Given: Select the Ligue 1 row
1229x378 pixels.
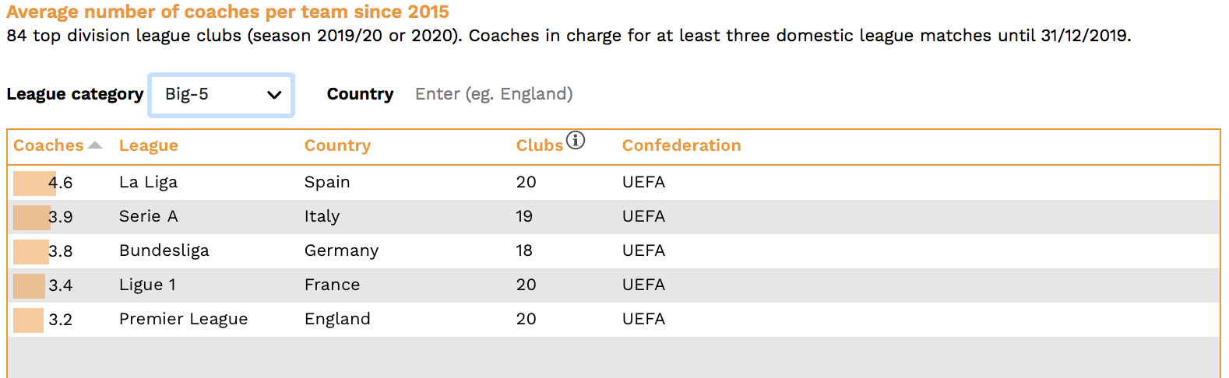Looking at the screenshot, I should click(x=614, y=285).
